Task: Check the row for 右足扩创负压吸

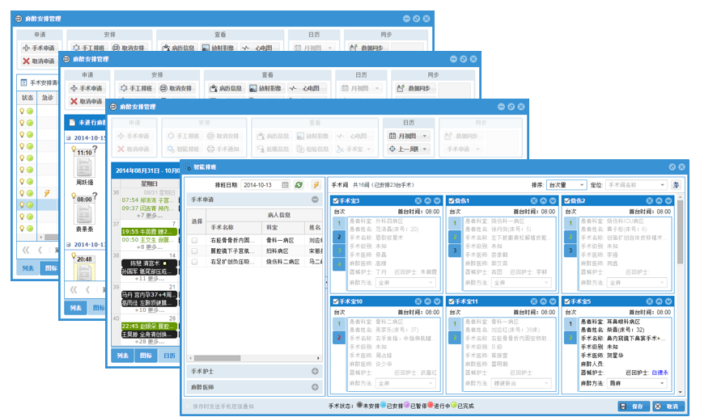Action: click(195, 262)
